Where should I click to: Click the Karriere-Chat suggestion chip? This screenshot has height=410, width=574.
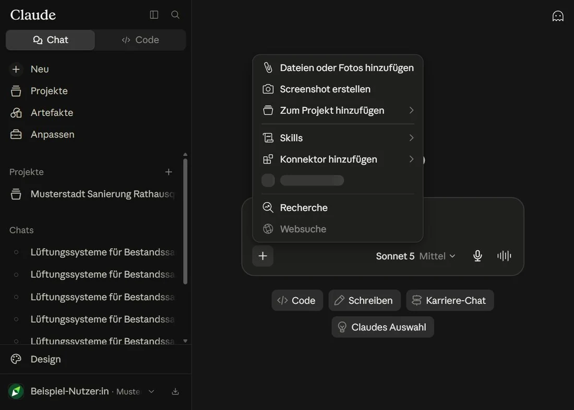[450, 300]
